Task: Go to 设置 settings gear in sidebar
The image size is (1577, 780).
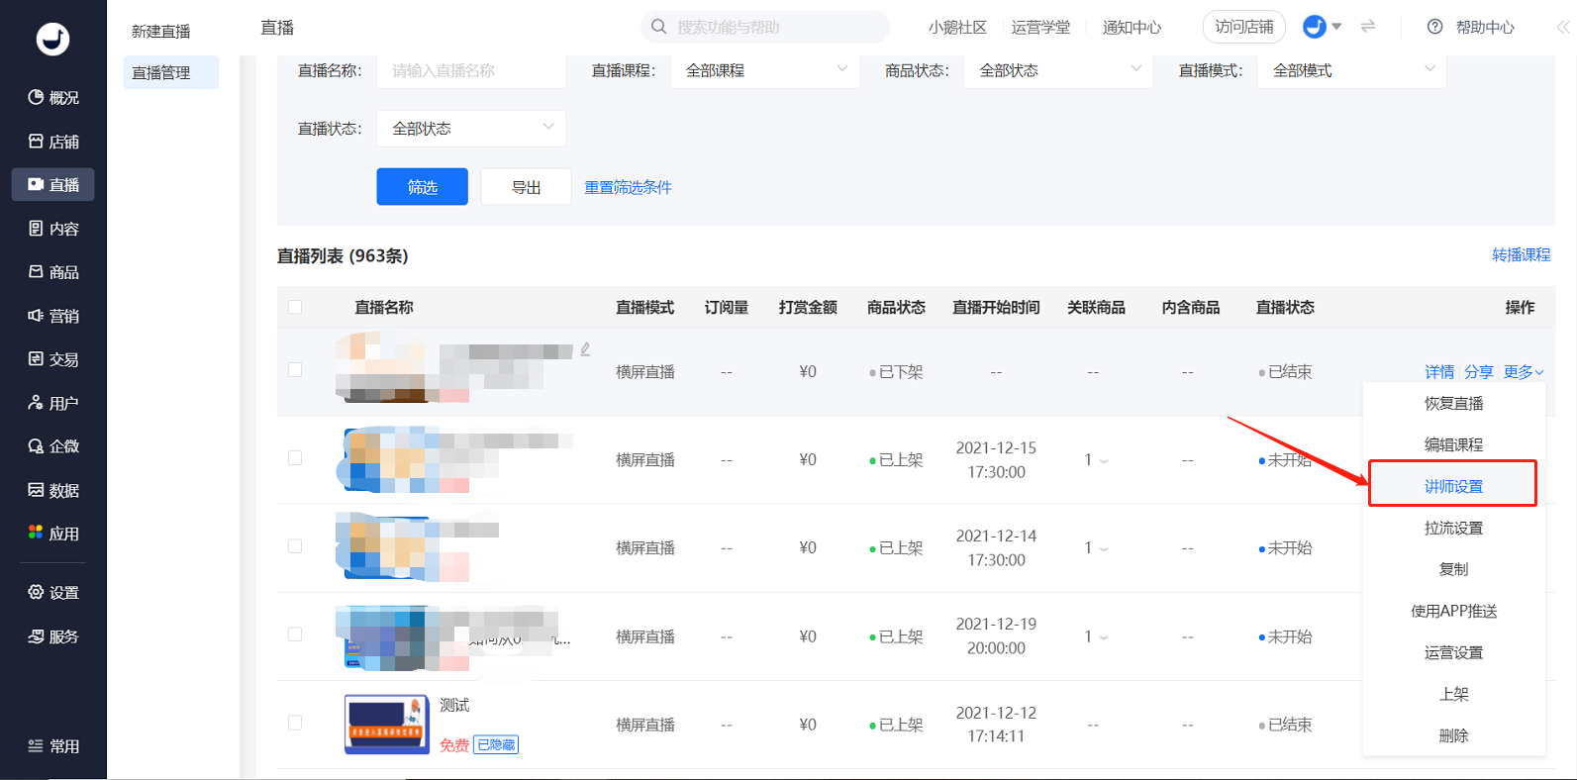Action: click(37, 592)
